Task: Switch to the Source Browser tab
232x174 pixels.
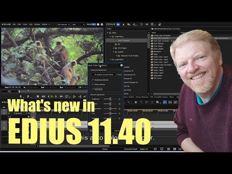Action: [x=142, y=97]
